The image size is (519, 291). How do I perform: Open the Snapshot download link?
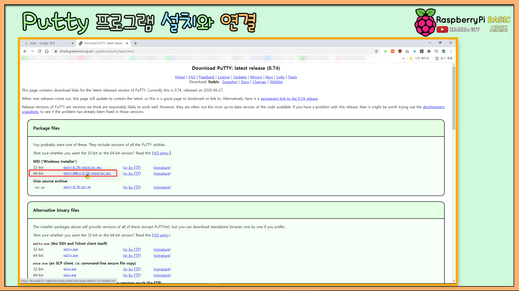click(229, 82)
